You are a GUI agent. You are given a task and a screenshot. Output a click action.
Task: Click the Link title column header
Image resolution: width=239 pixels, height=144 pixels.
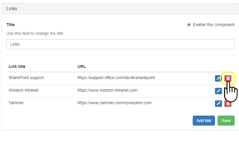[x=17, y=66]
